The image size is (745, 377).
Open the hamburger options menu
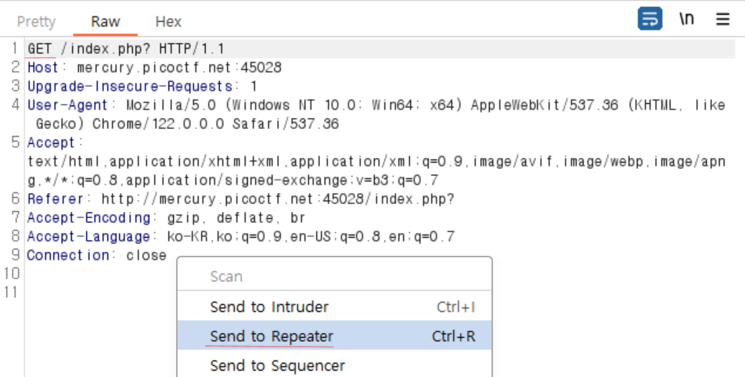tap(722, 19)
